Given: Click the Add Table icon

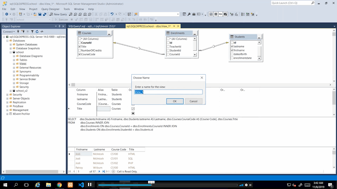Looking at the screenshot, I should click(x=248, y=14).
